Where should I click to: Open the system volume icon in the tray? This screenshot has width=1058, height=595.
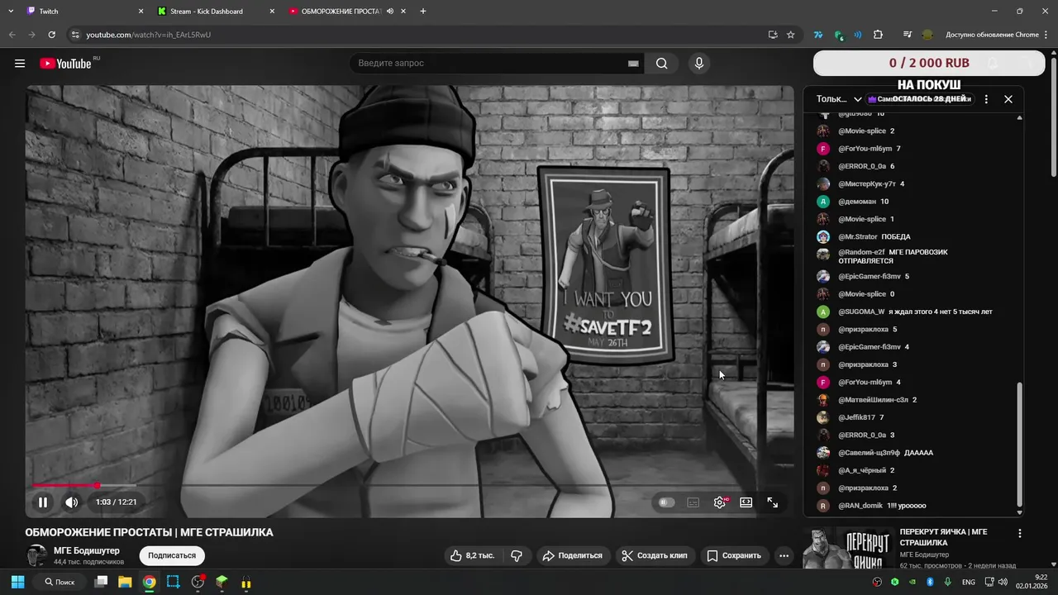tap(1003, 582)
